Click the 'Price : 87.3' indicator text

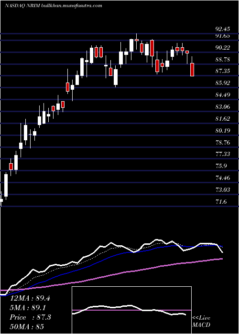(x=30, y=317)
